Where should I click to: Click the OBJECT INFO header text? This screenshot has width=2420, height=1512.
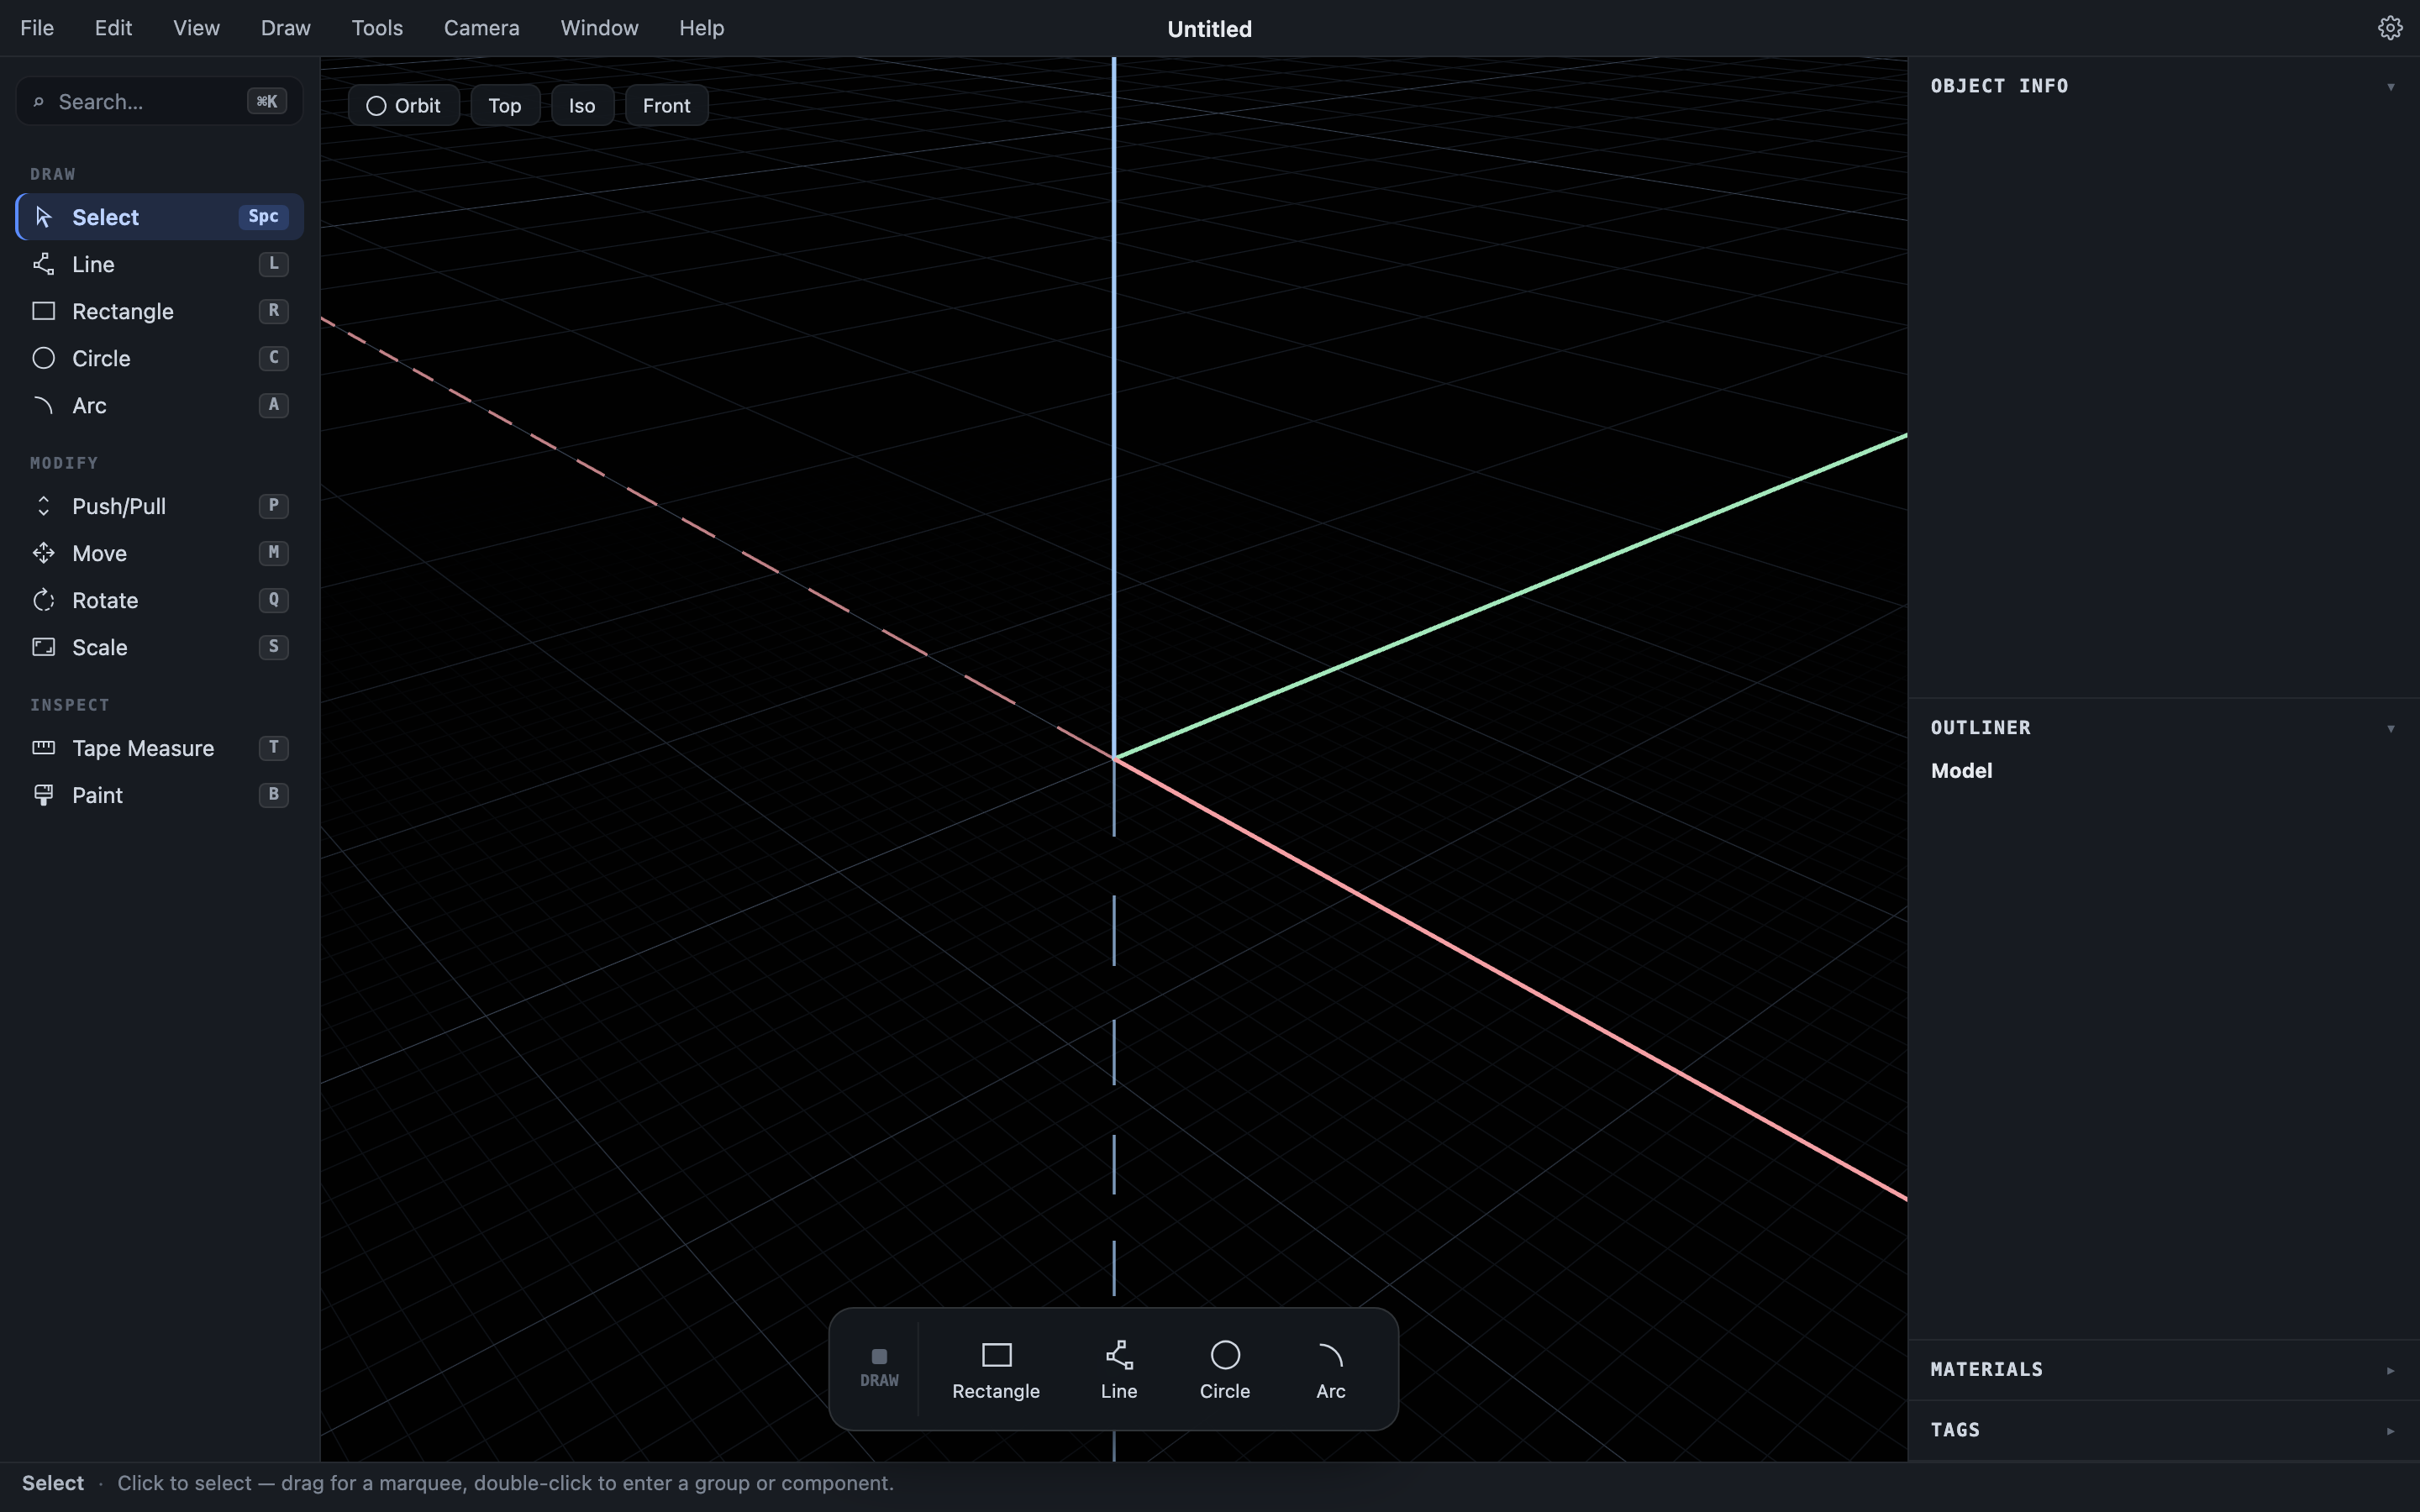[1999, 86]
